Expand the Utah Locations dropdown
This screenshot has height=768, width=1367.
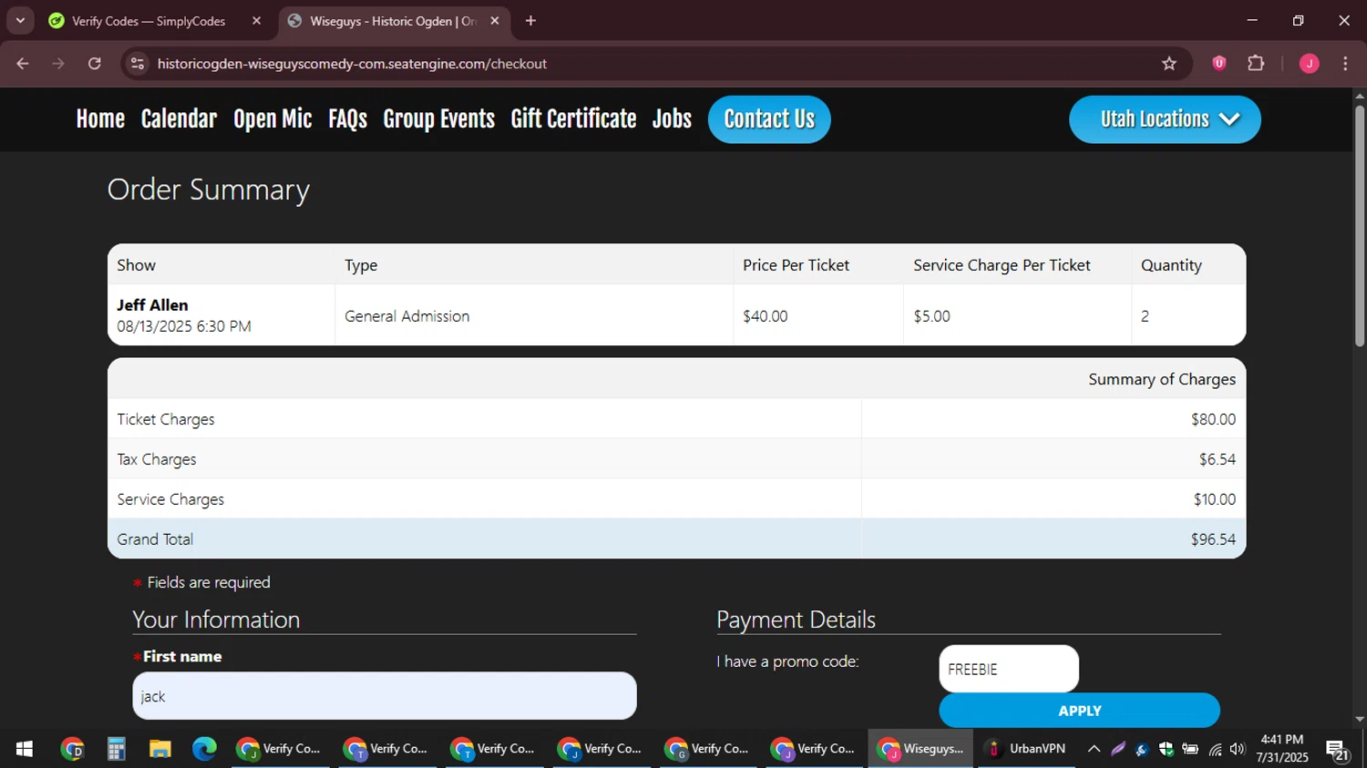(x=1165, y=119)
